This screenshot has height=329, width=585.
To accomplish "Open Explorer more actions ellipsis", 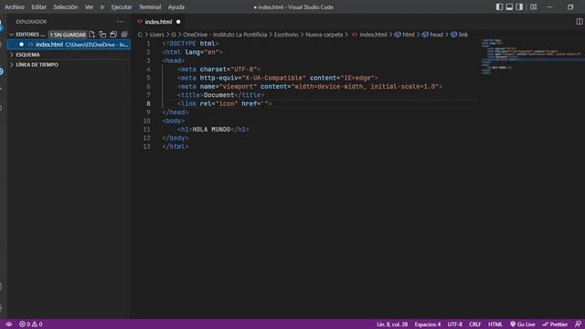I will [120, 22].
